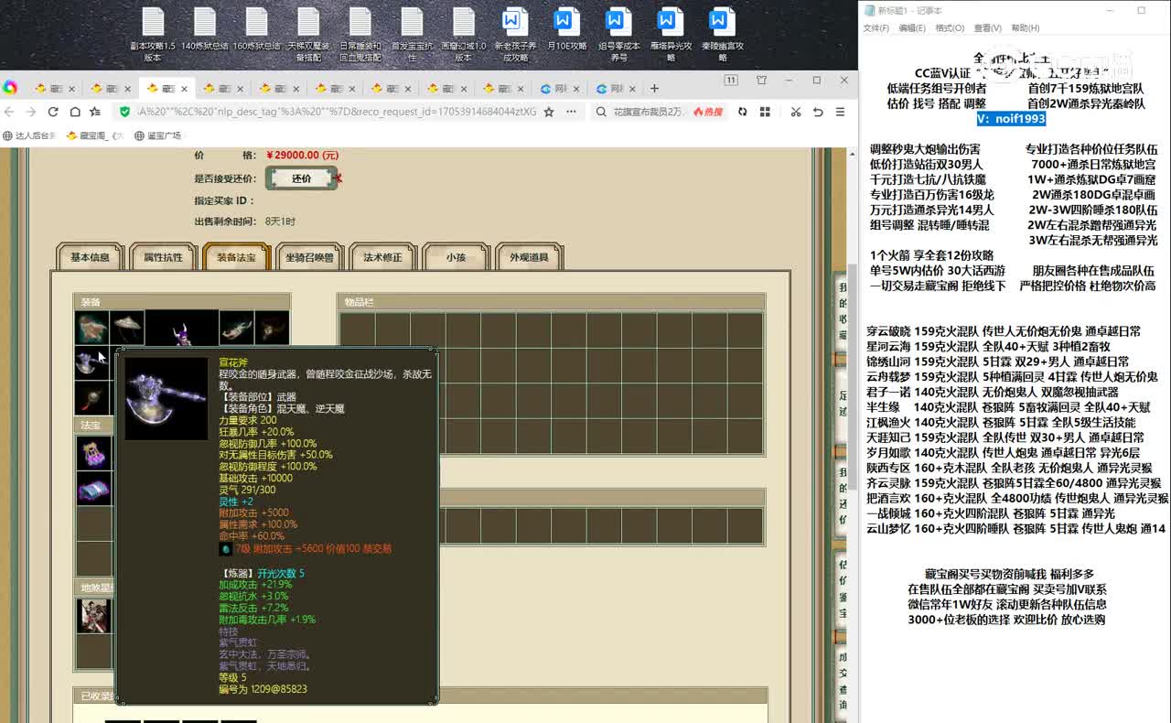Screen dimensions: 1171x723
Task: Open the 140炼狱总结 desktop file
Action: [205, 29]
